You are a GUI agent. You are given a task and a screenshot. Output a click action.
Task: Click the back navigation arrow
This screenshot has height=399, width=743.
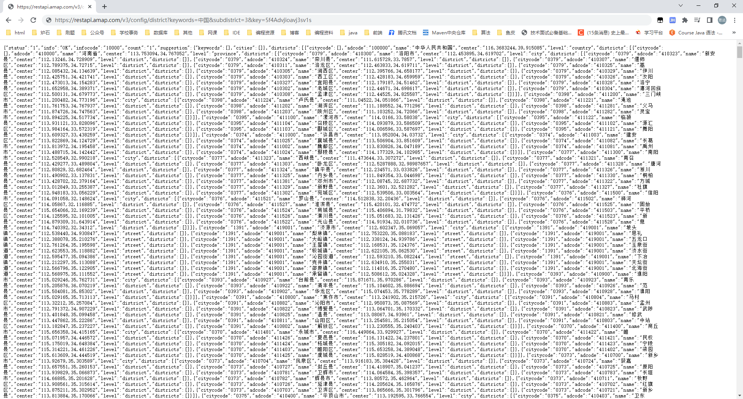(9, 20)
